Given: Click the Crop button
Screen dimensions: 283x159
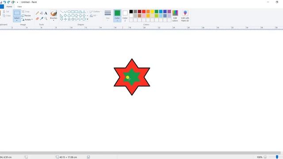Looking at the screenshot, I should click(x=26, y=11).
